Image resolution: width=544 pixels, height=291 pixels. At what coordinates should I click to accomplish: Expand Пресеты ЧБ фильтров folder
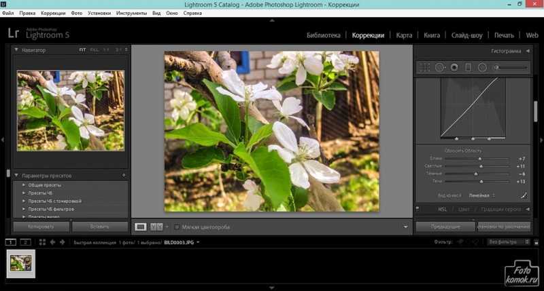pyautogui.click(x=24, y=209)
